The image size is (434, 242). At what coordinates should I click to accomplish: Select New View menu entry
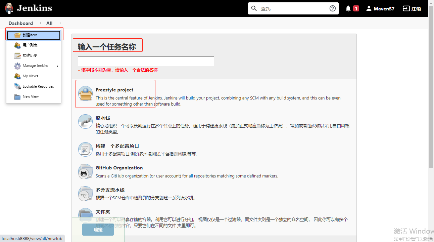coord(34,97)
